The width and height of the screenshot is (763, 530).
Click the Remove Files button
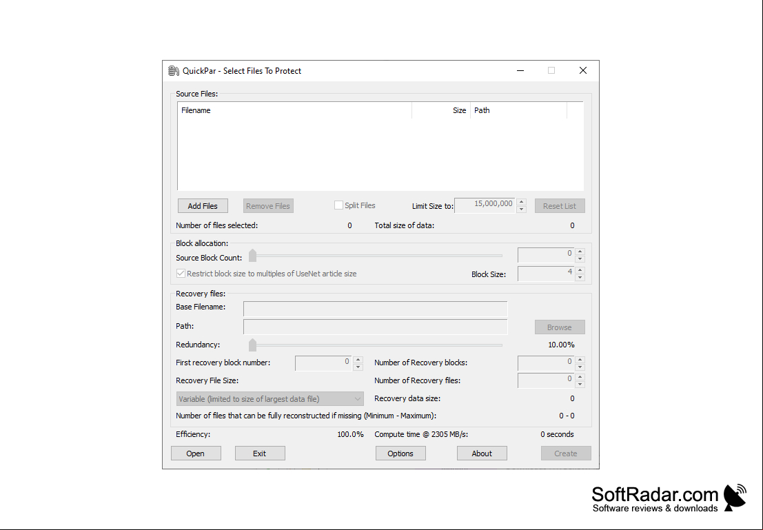[268, 206]
